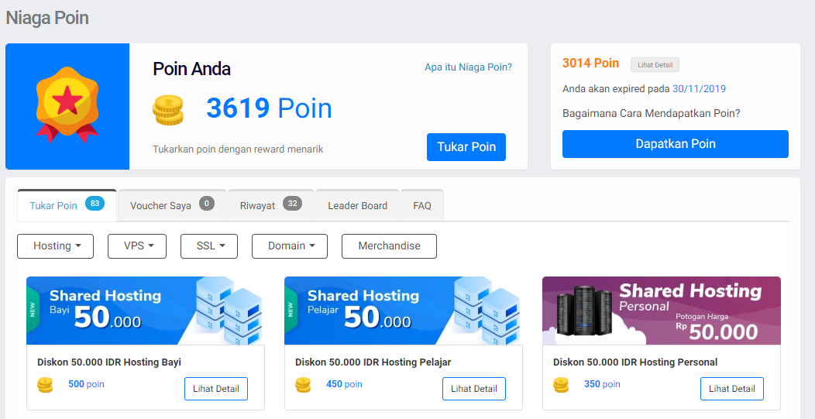Open the SSL category dropdown

pos(209,246)
